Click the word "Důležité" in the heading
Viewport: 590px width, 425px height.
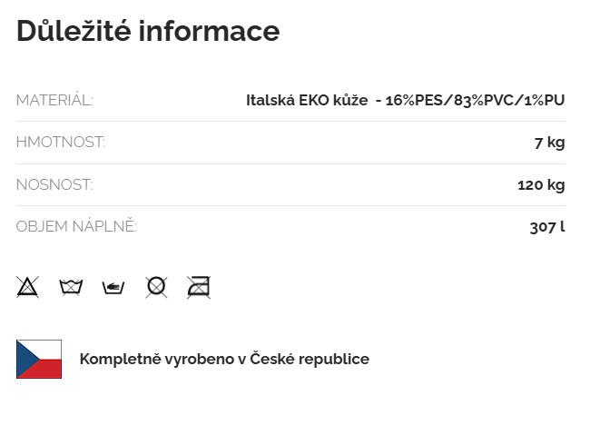[73, 31]
